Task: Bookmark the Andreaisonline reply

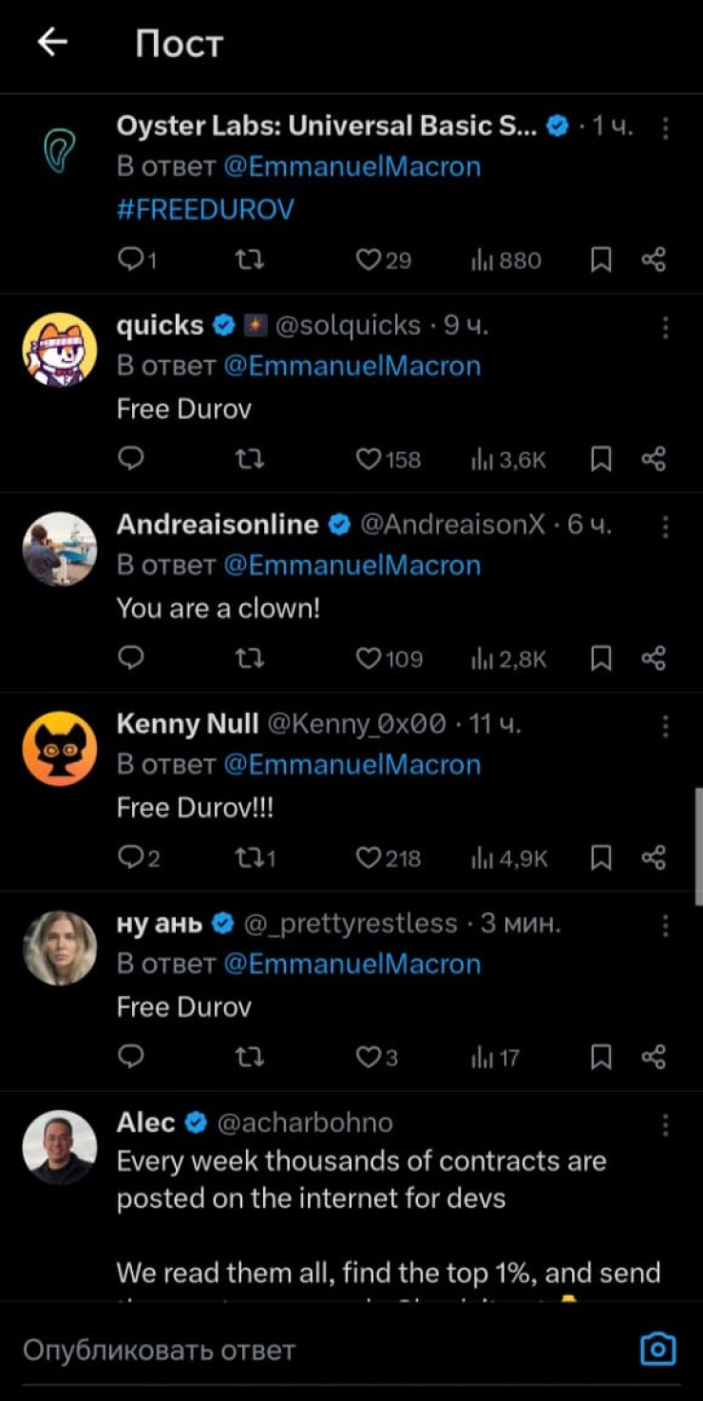Action: click(x=600, y=659)
